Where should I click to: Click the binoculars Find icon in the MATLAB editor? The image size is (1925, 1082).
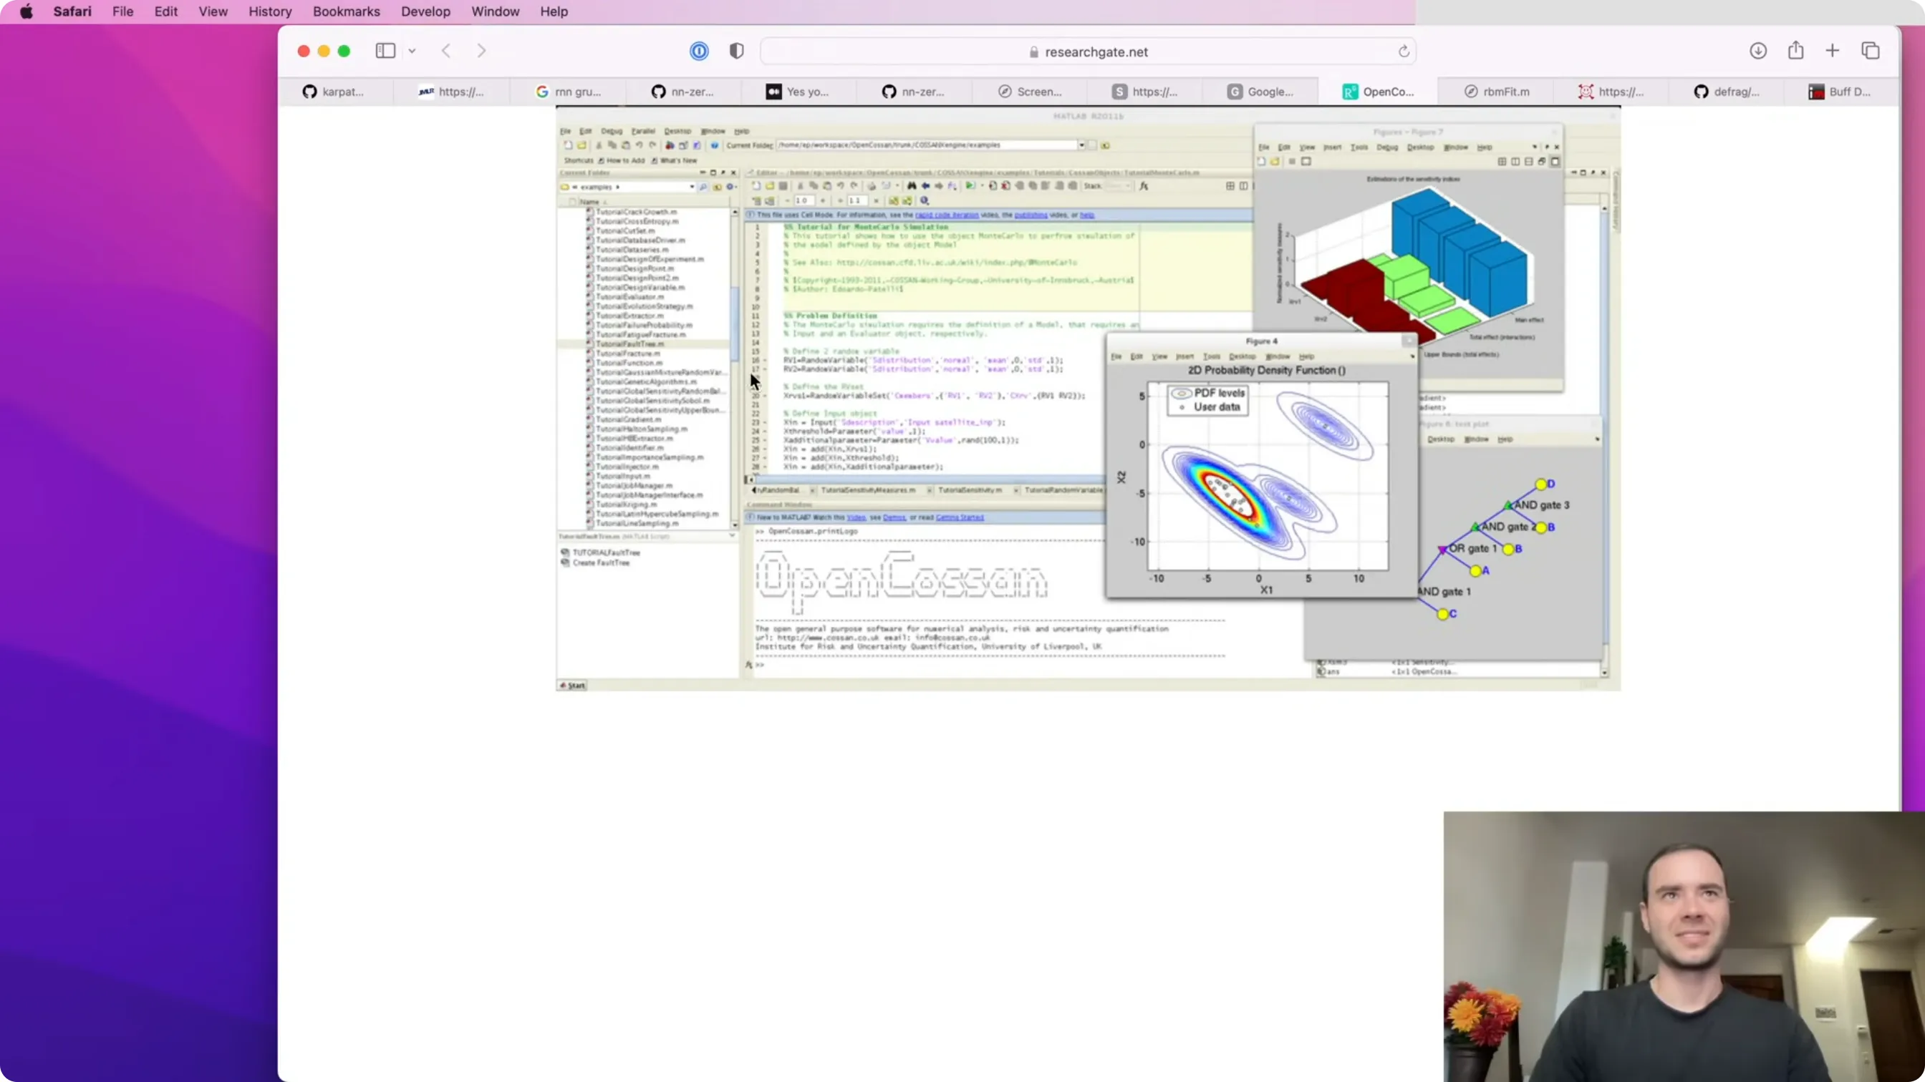coord(912,186)
